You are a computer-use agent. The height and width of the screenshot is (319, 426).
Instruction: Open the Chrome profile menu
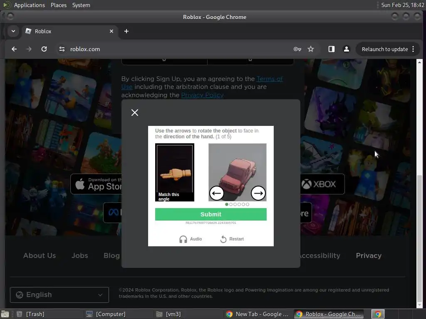[347, 49]
